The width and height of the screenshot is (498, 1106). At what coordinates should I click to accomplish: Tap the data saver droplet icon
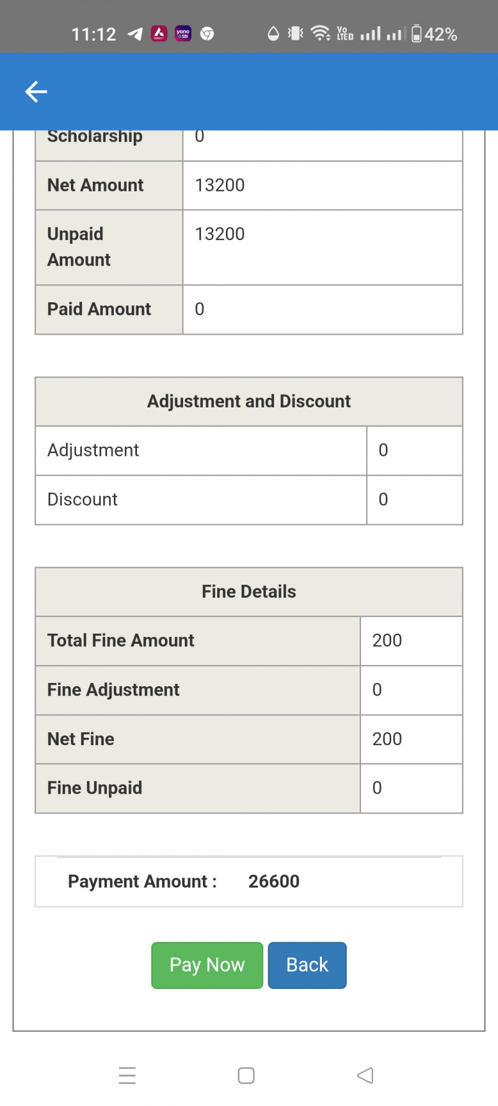pos(273,34)
